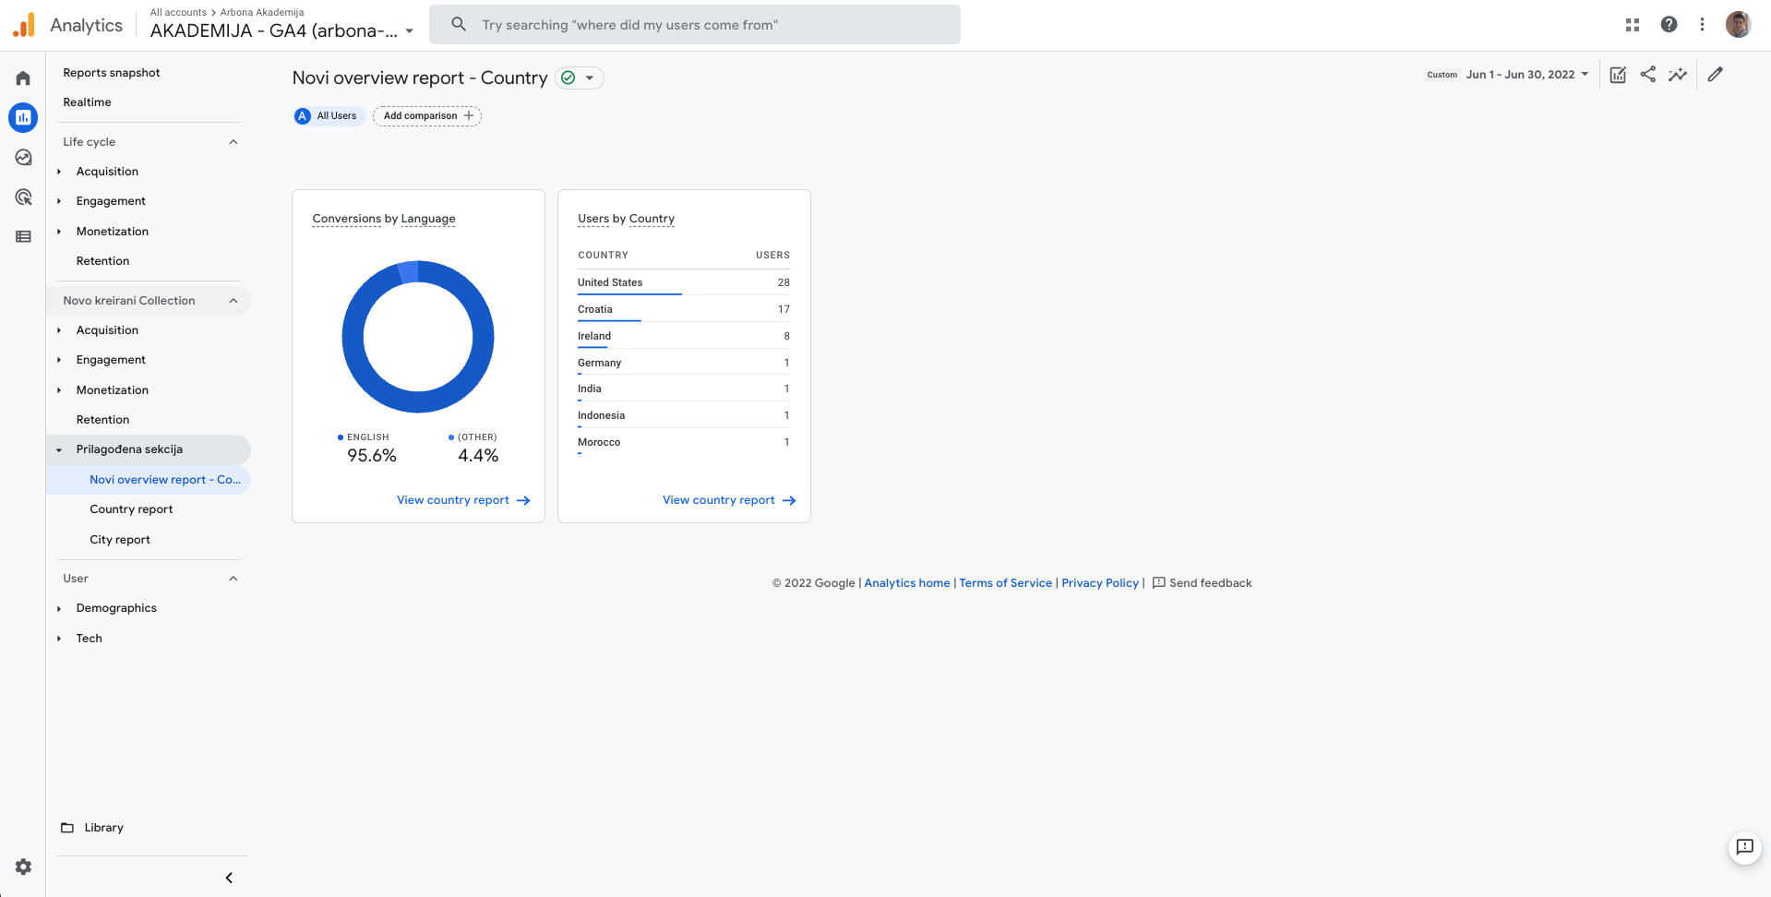Expand Acquisition under Life cycle

pyautogui.click(x=59, y=172)
